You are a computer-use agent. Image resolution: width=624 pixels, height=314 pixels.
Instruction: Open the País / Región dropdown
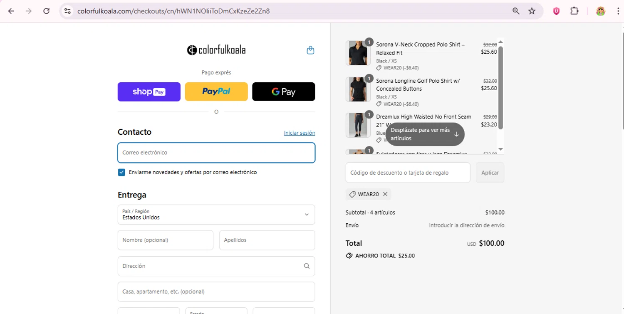click(x=216, y=215)
